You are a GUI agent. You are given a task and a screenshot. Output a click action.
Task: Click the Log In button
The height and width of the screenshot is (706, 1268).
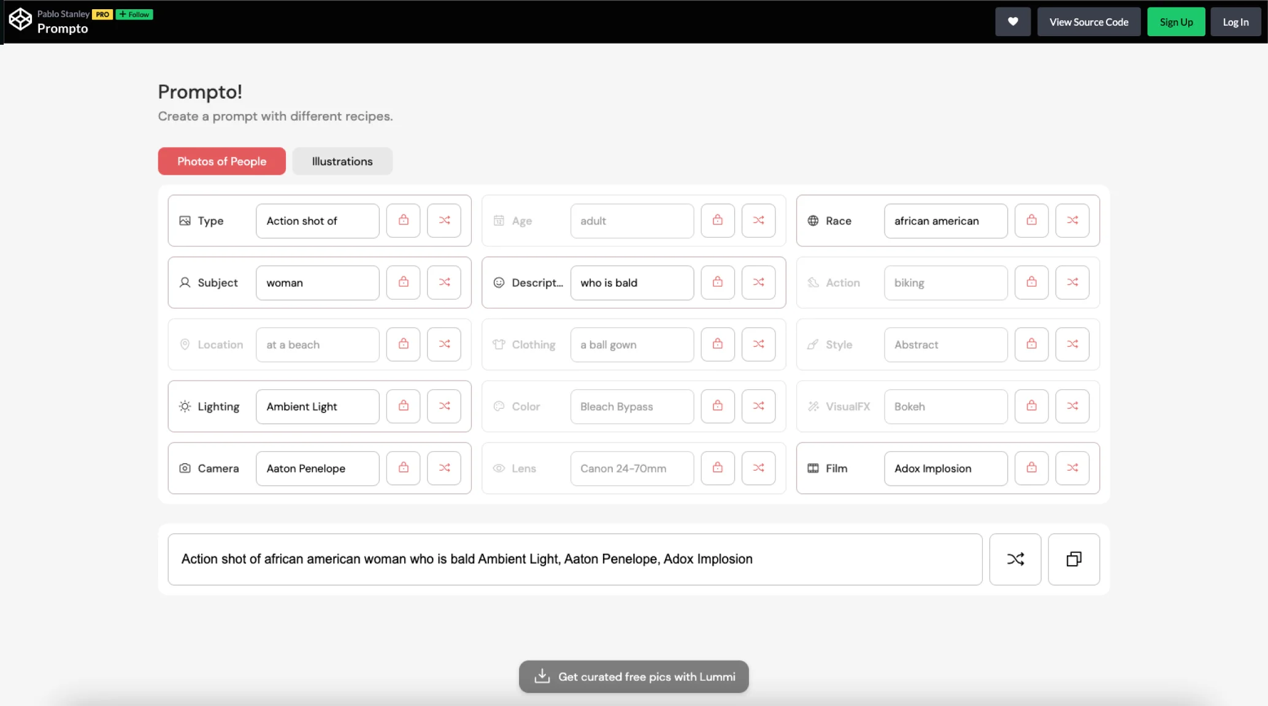pyautogui.click(x=1235, y=22)
